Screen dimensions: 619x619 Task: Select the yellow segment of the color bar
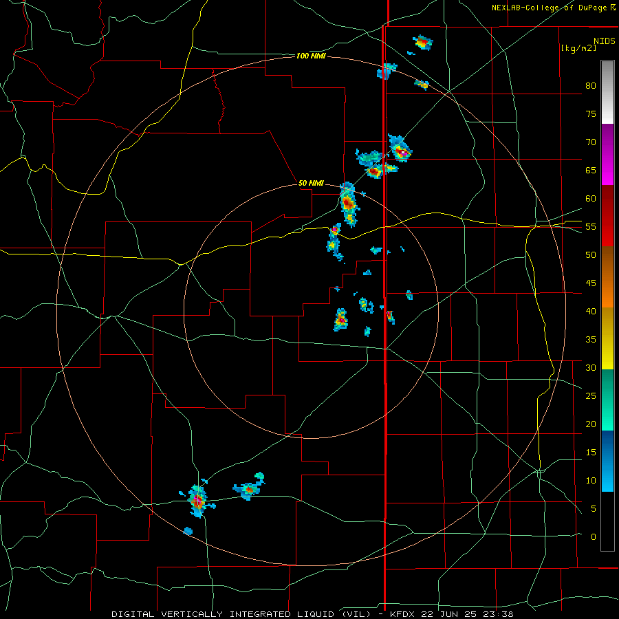tap(607, 338)
